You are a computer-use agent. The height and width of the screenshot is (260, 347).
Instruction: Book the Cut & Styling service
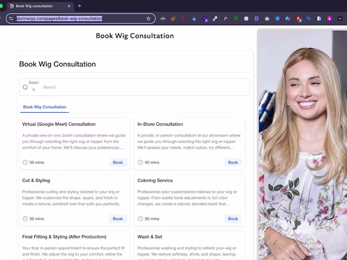tap(118, 219)
